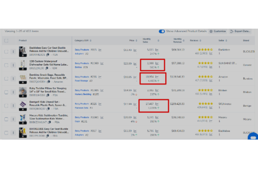Screen dimensions: 258x194
Task: Open price chart for Mocaru Tumbler row
Action: click(x=135, y=117)
